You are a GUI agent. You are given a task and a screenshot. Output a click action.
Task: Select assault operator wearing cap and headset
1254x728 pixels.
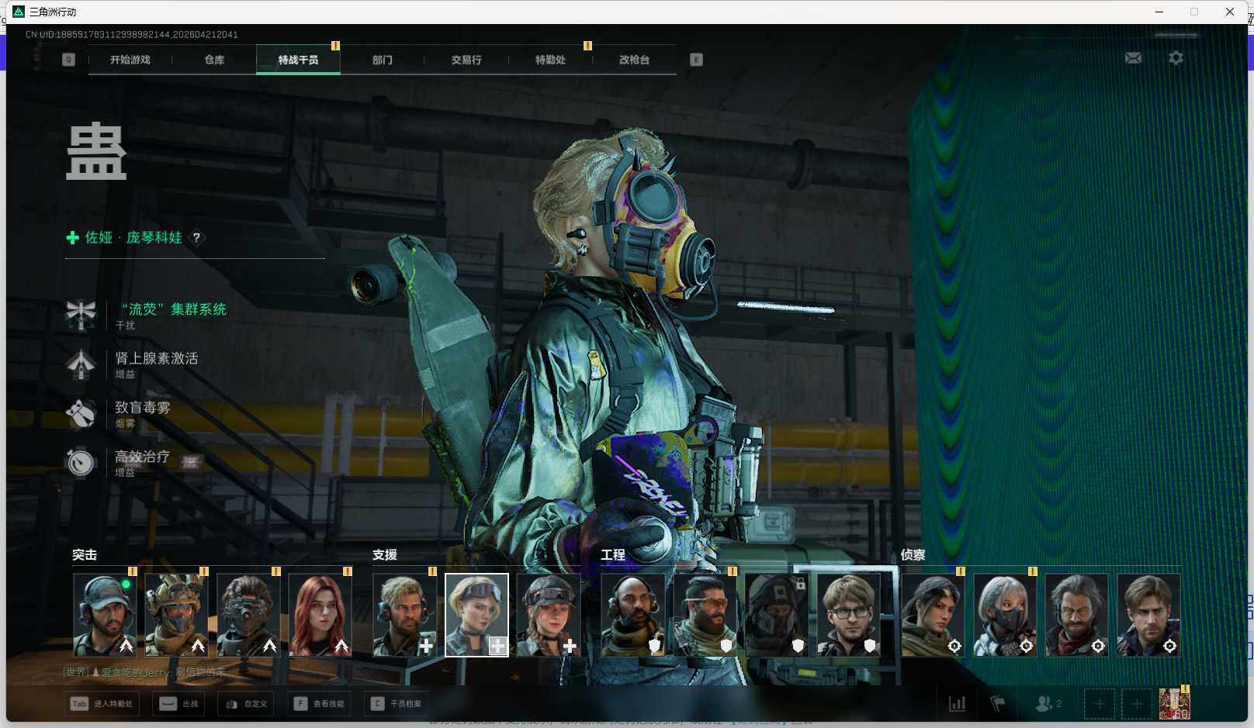pos(105,615)
